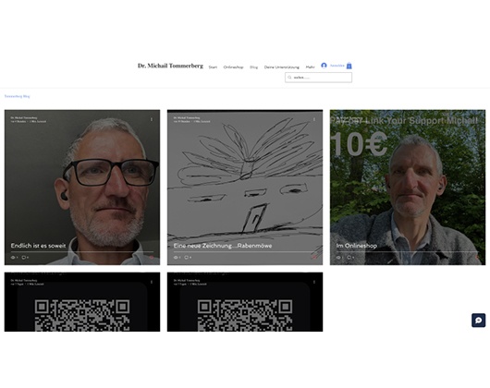Open more options on first QR code post

[152, 282]
